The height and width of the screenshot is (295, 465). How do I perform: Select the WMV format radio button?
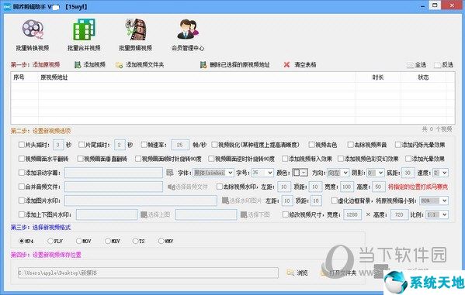tap(161, 241)
